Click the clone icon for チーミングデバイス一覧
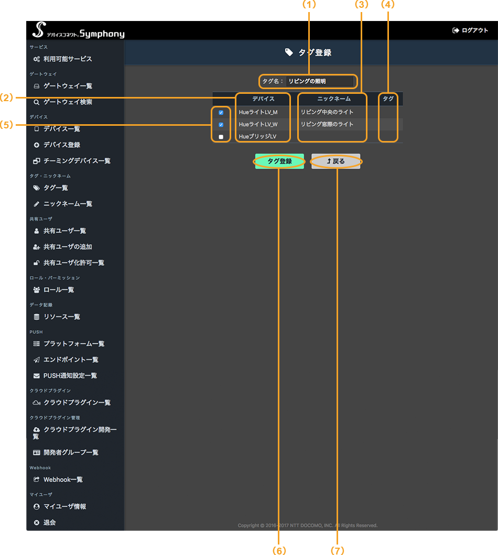498x555 pixels. click(37, 161)
